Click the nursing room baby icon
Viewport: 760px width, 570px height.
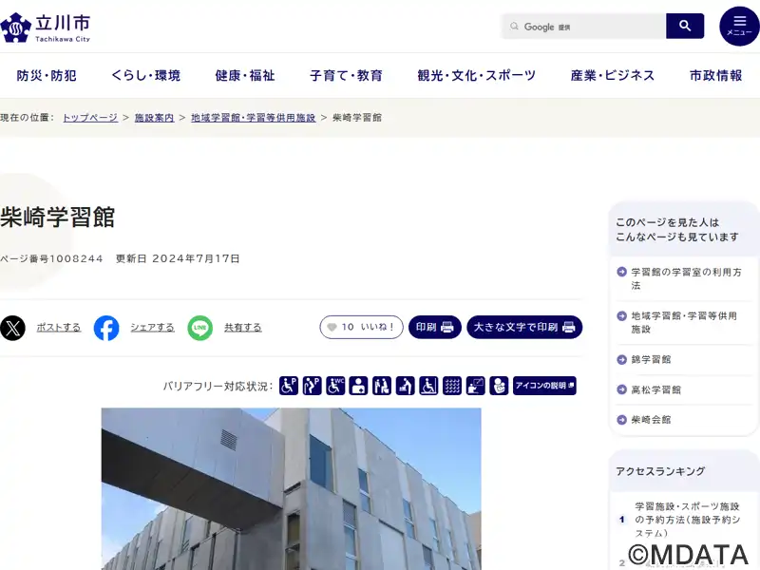(x=499, y=386)
